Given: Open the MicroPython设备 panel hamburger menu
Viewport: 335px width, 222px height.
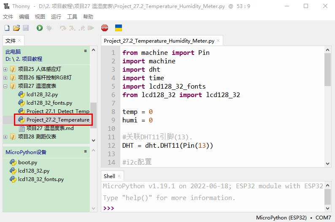Looking at the screenshot, I should click(x=85, y=152).
